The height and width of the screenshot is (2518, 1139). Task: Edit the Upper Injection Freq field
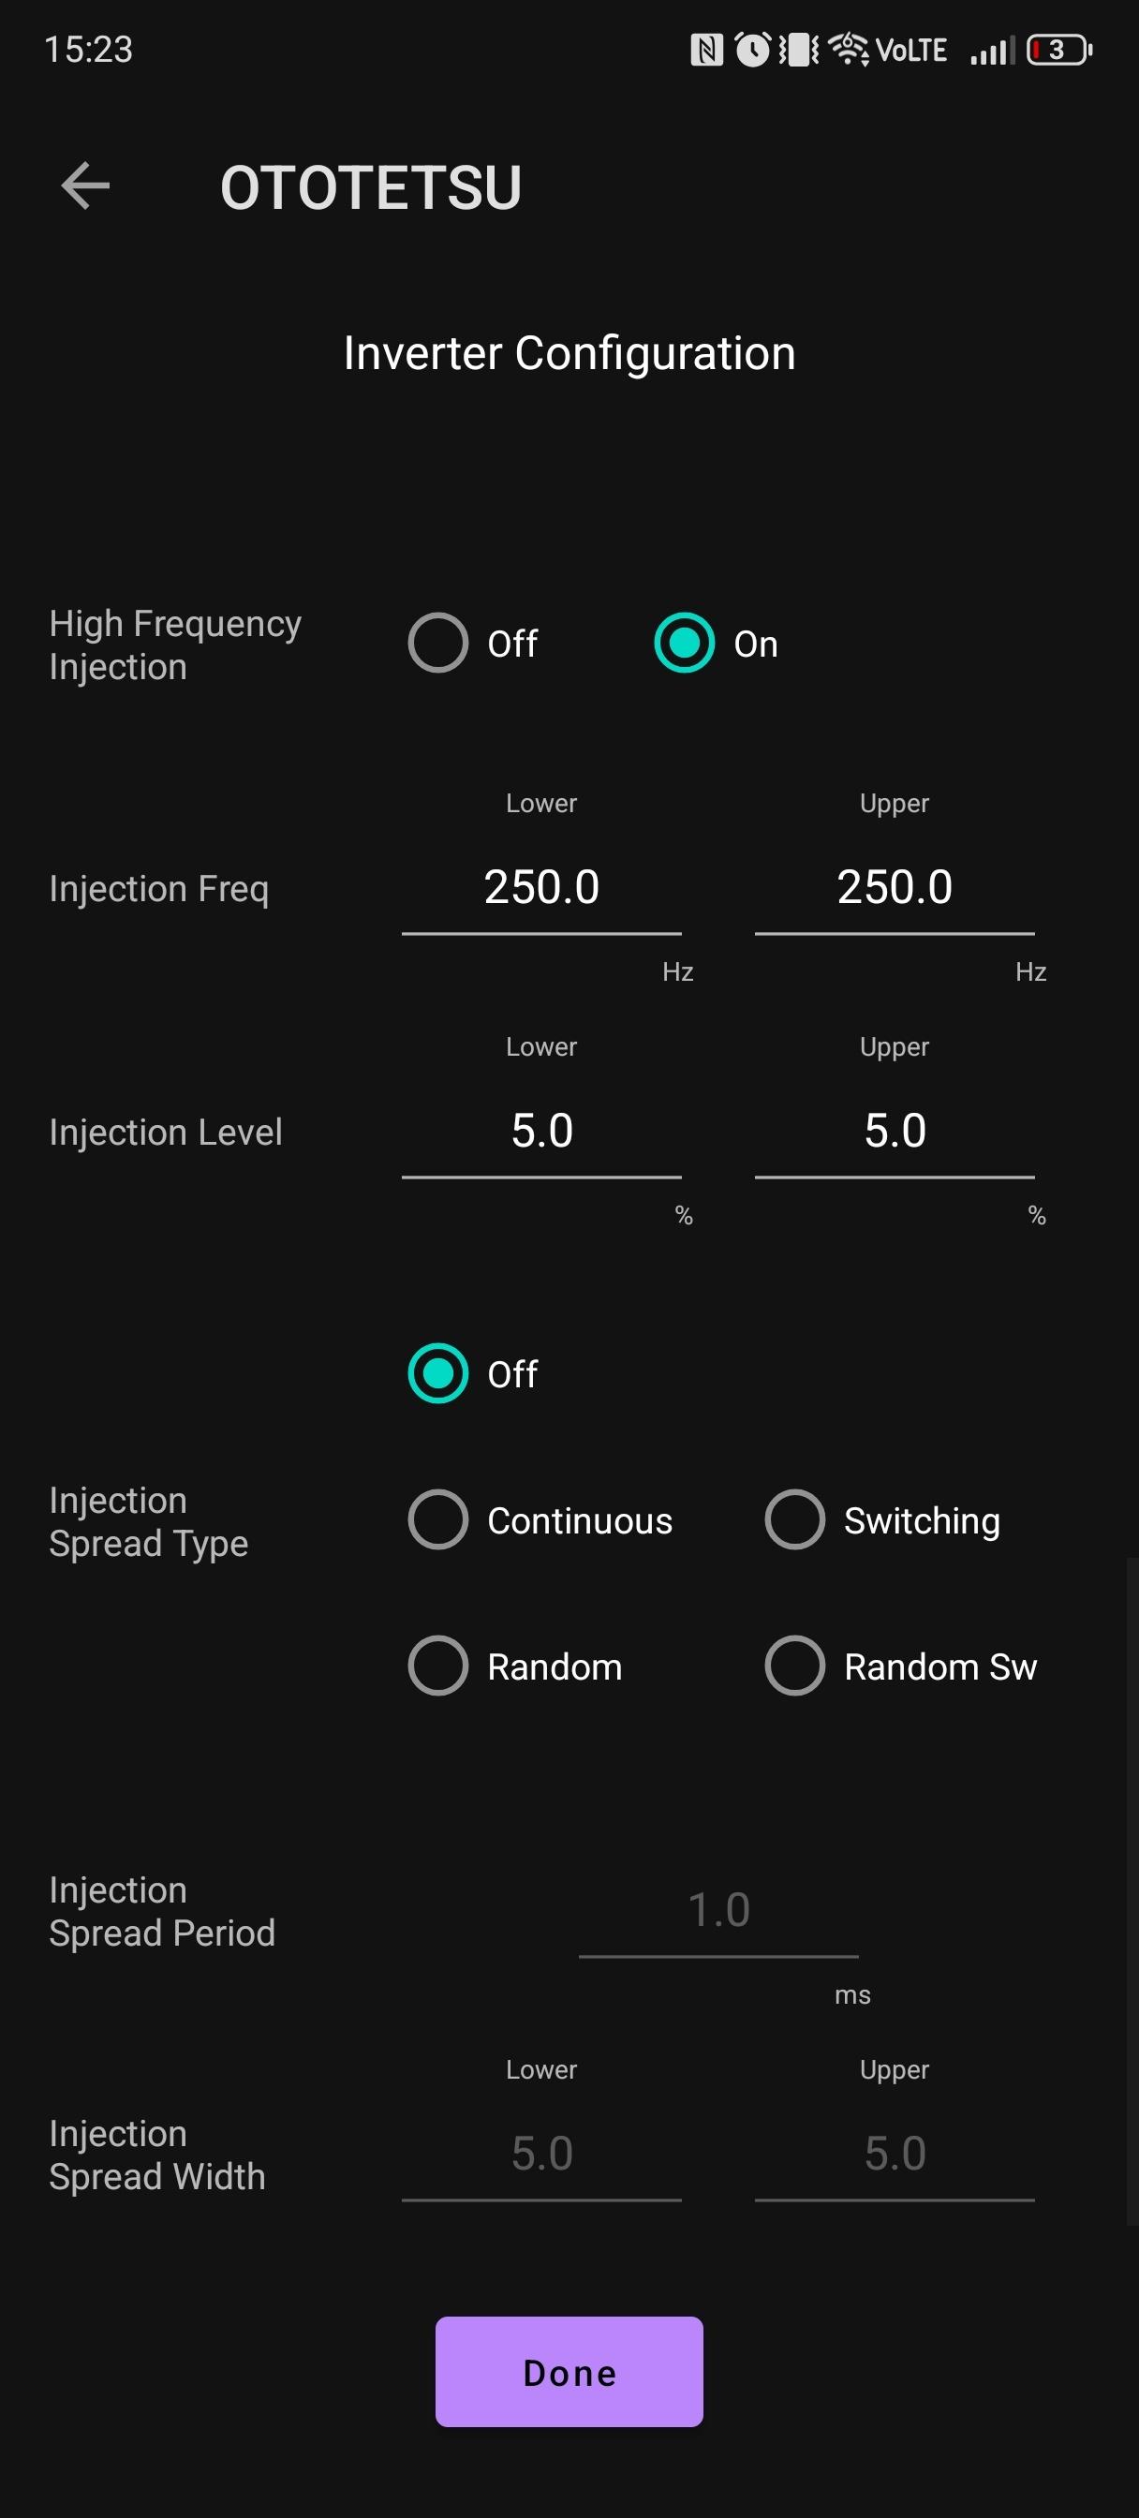(x=894, y=887)
